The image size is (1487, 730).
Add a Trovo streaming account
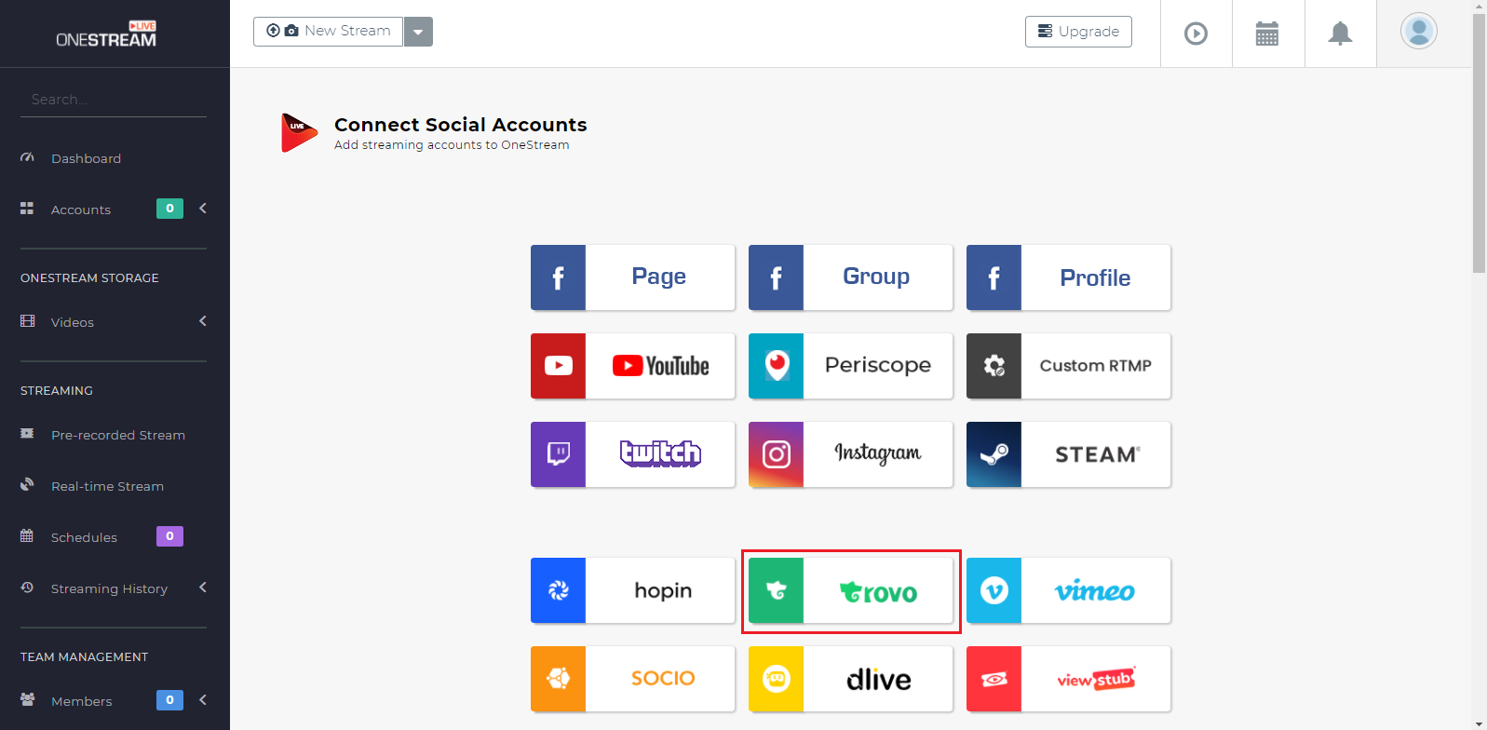click(850, 590)
